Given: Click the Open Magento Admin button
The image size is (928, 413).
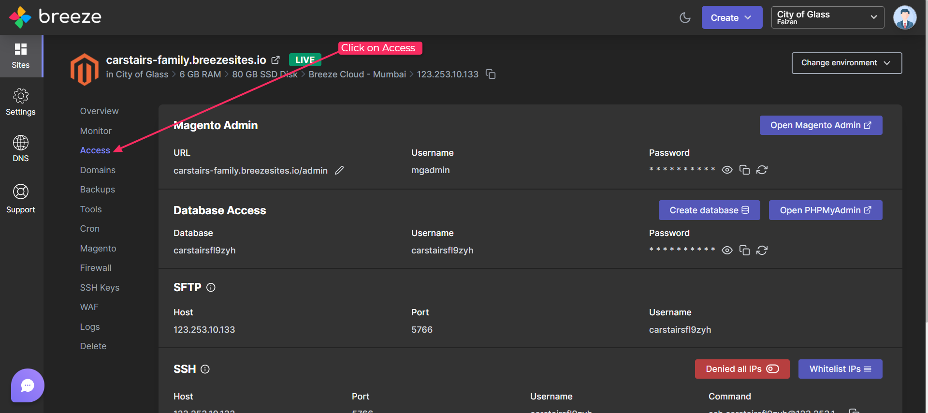Looking at the screenshot, I should 821,125.
